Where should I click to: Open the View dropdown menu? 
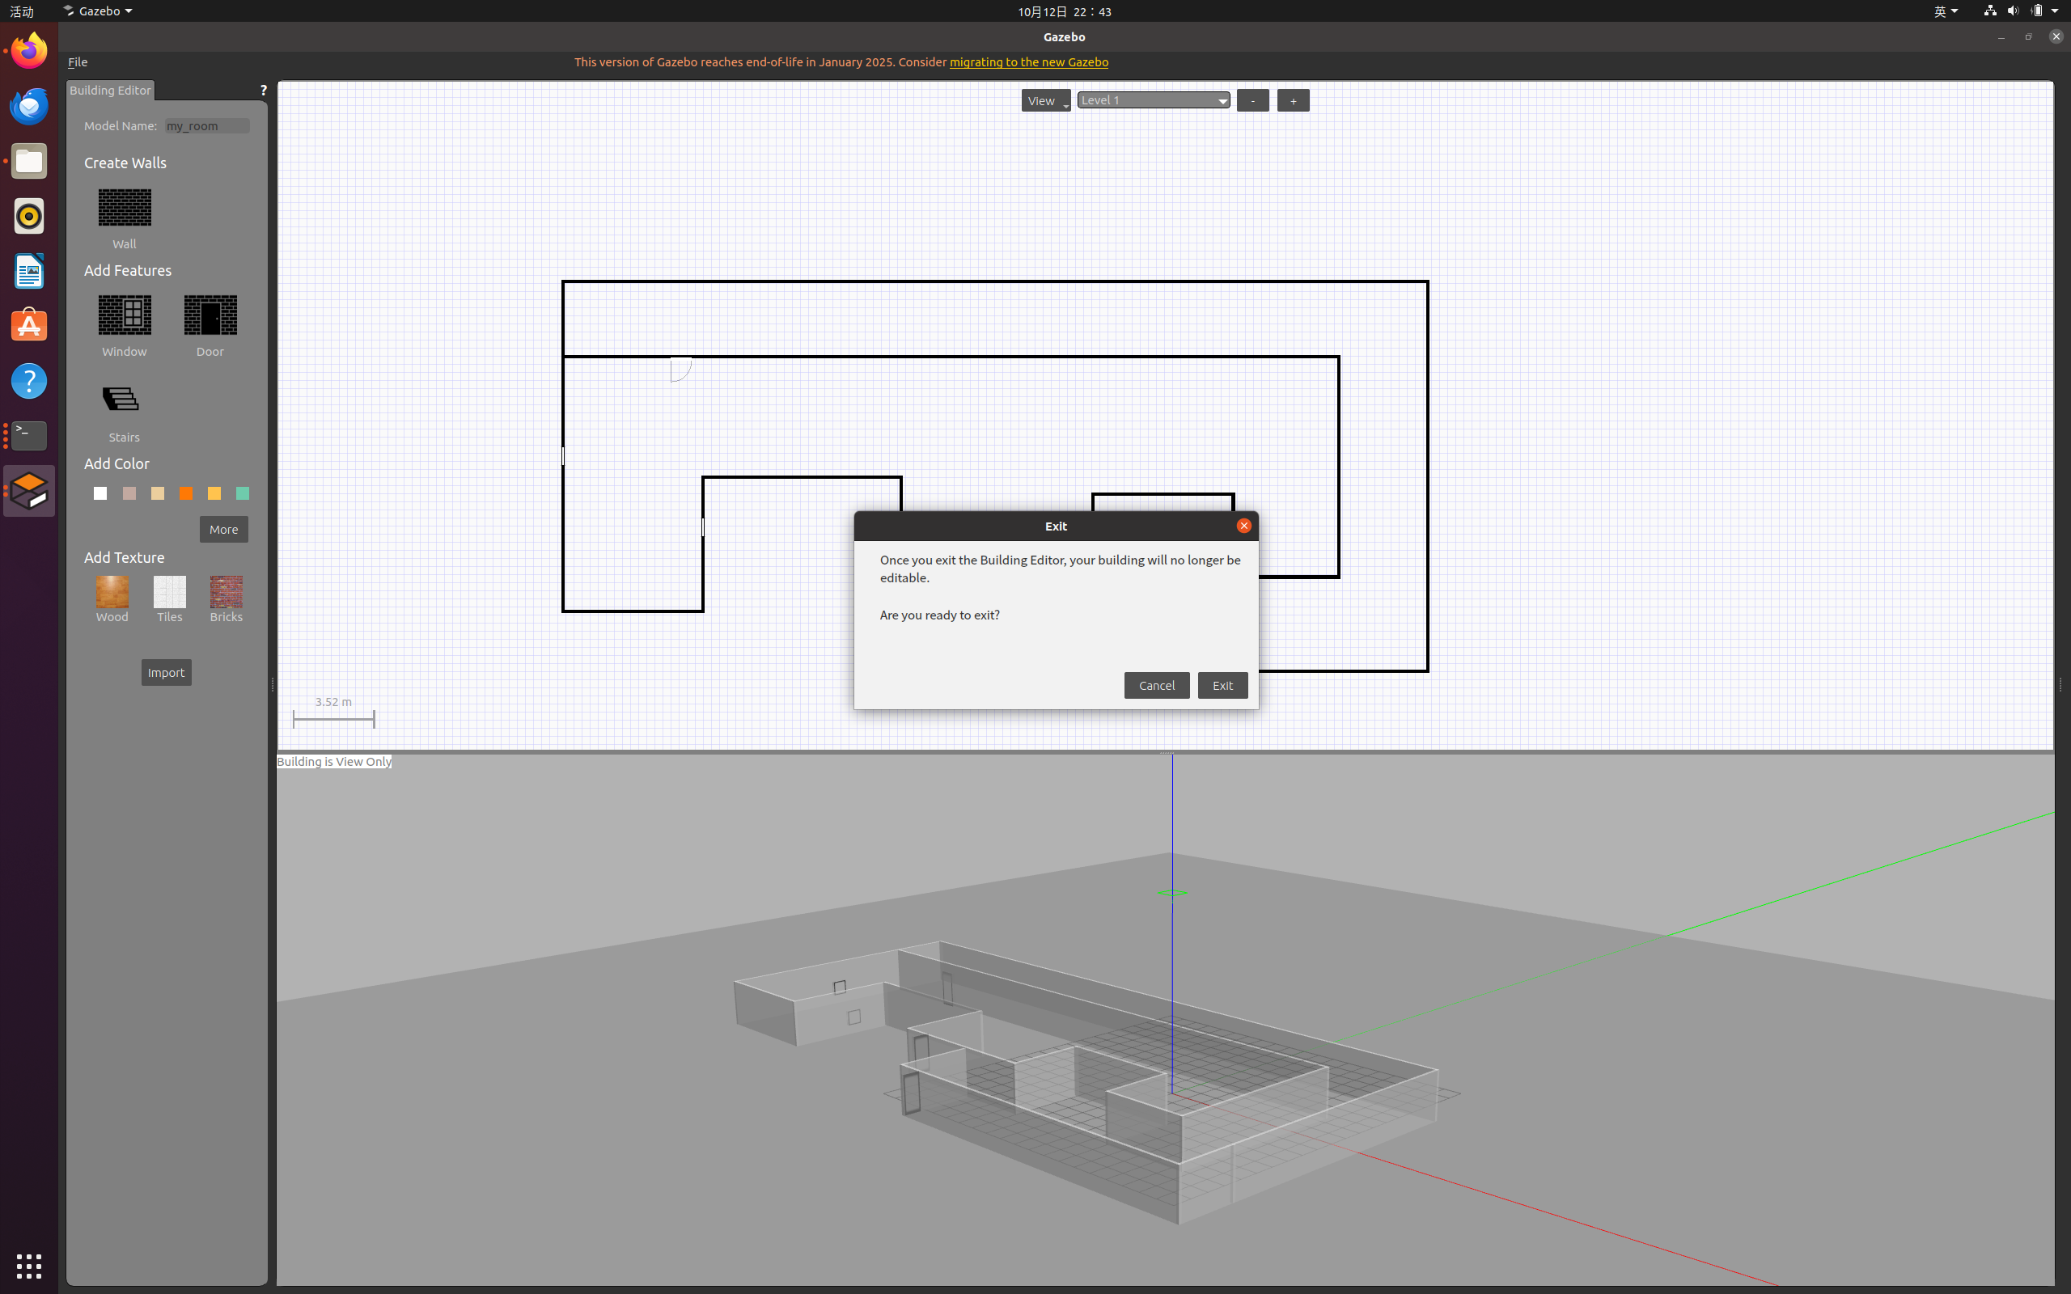pos(1046,101)
